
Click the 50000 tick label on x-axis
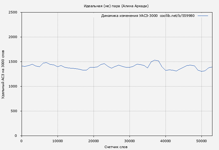(x=201, y=141)
